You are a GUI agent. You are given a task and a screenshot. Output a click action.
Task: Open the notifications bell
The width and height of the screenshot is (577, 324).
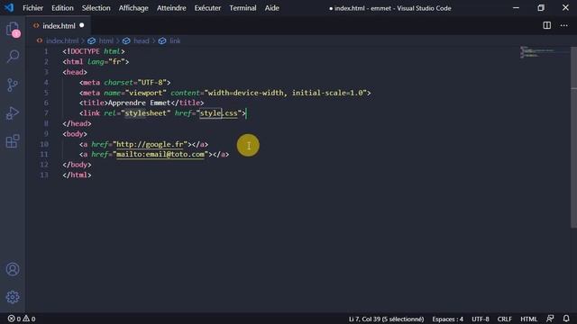tap(566, 319)
